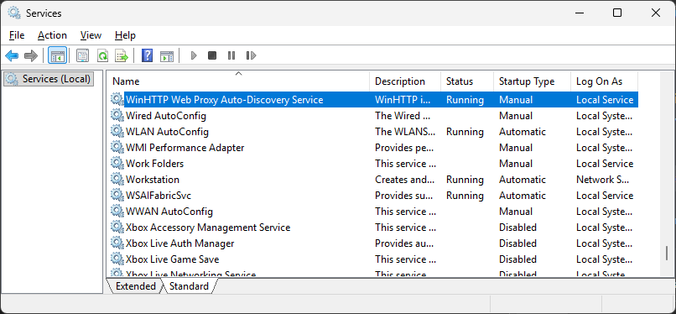
Task: Click gear icon beside Workstation
Action: 117,179
